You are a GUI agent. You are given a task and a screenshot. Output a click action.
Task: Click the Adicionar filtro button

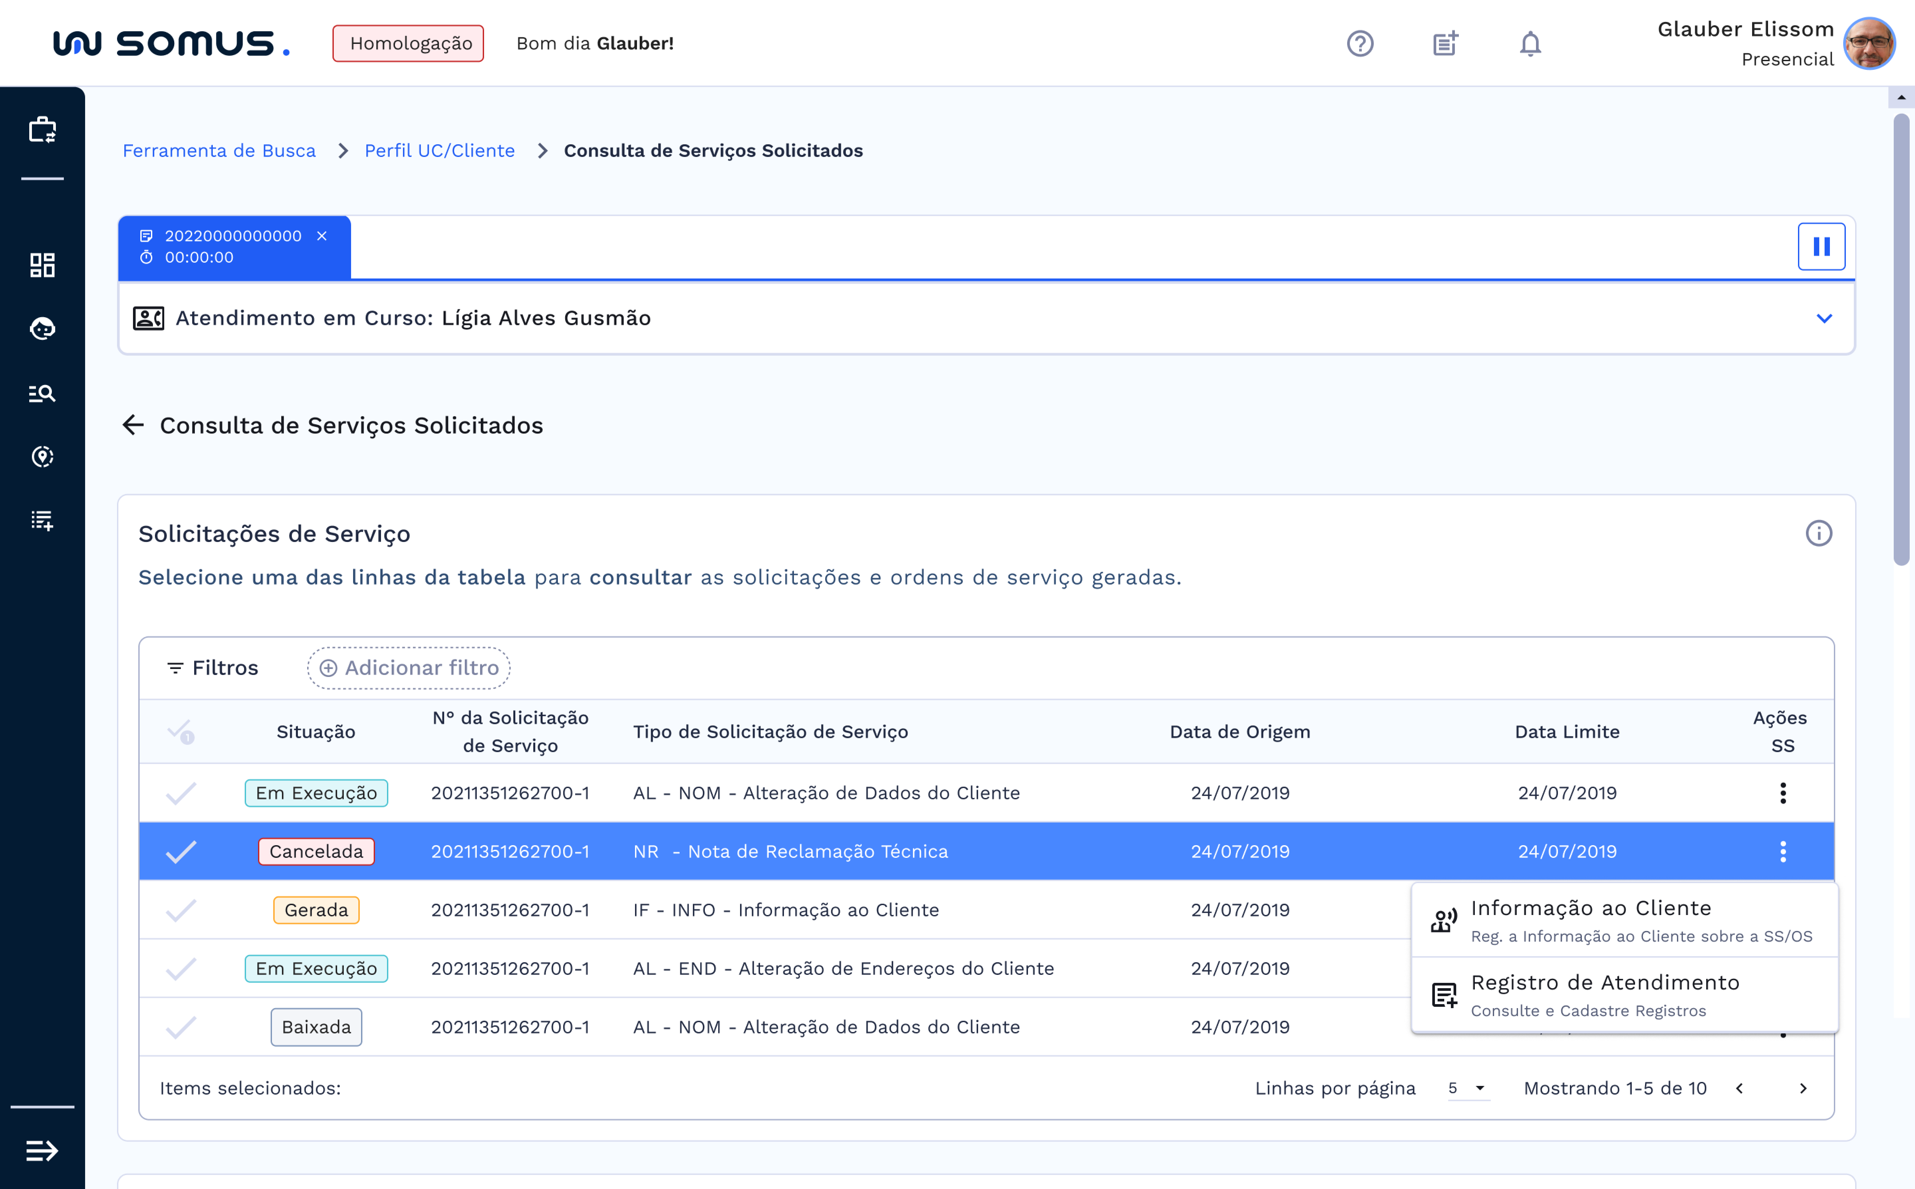pos(409,668)
